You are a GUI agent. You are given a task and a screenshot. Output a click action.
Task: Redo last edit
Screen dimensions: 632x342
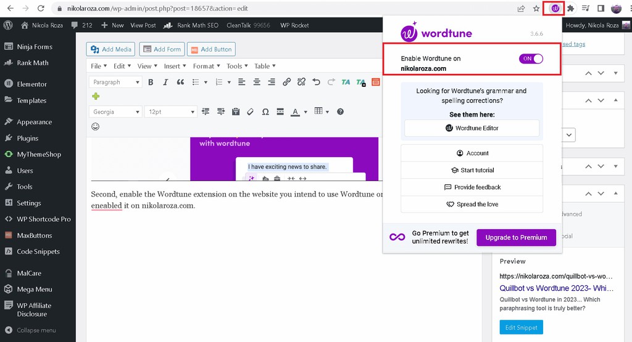[x=331, y=82]
